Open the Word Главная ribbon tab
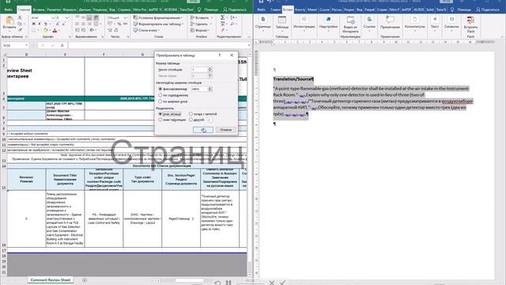 pos(275,9)
